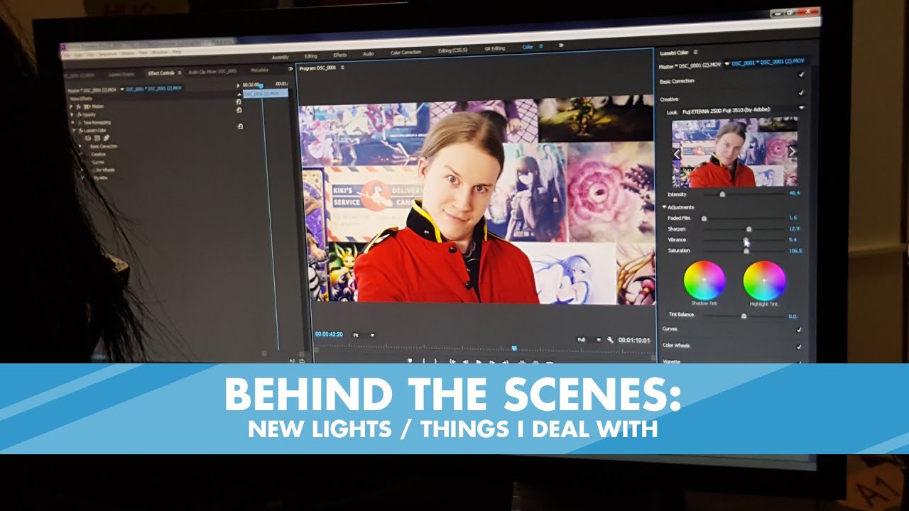Toggle the Creative section checkbox
909x511 pixels.
(802, 92)
